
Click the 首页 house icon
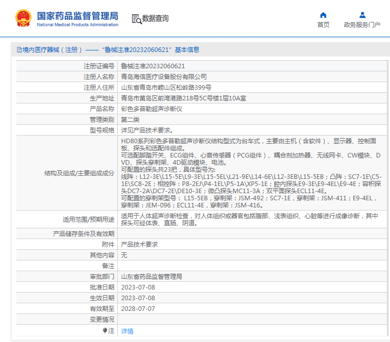click(x=323, y=15)
